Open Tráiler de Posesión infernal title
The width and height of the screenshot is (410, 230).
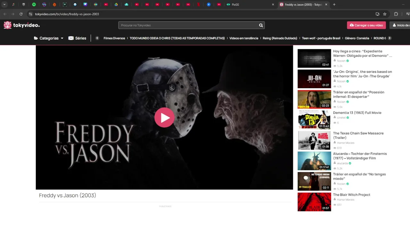[x=359, y=94]
